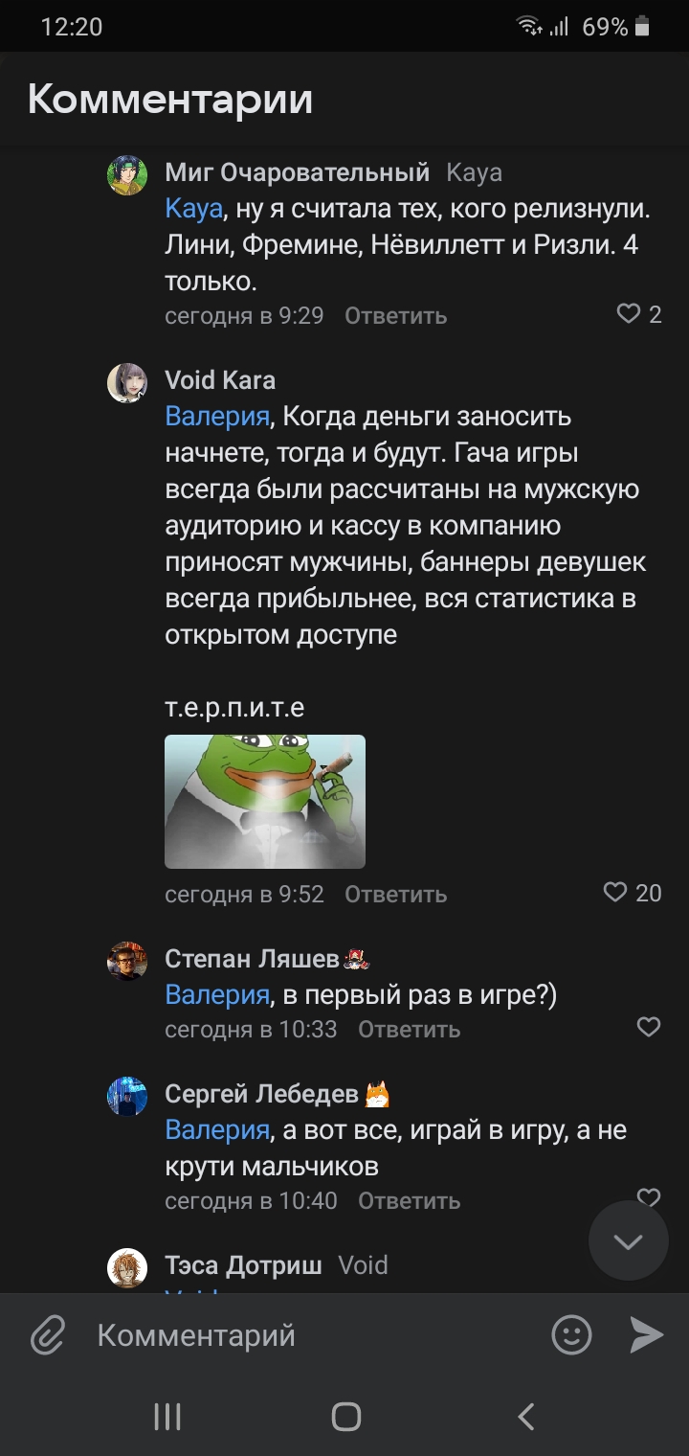Click the Kaya mention link
The height and width of the screenshot is (1456, 689).
coord(193,209)
